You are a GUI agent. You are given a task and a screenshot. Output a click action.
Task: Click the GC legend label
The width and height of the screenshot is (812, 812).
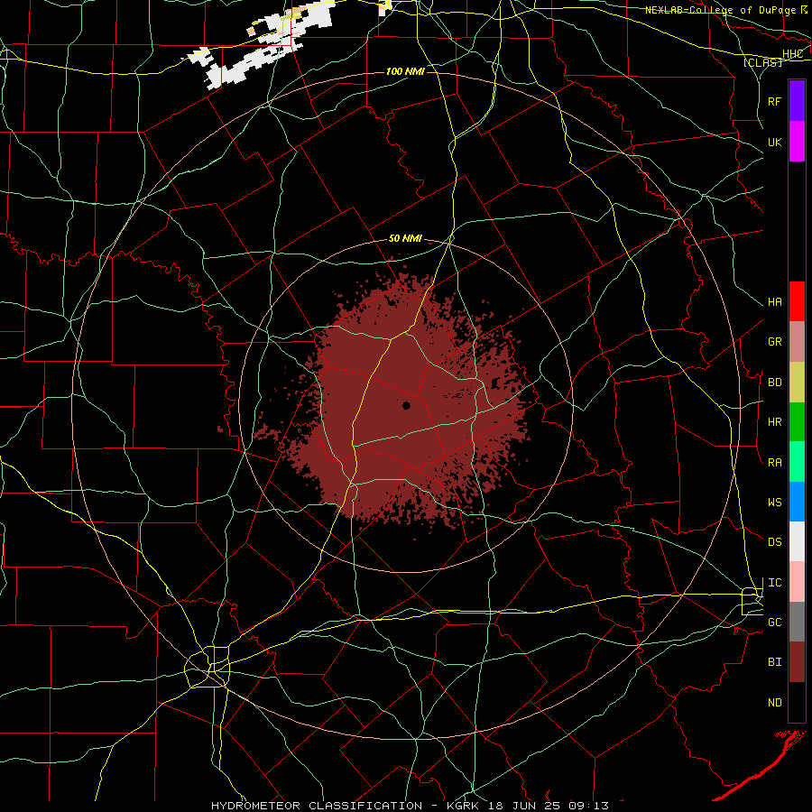[774, 622]
